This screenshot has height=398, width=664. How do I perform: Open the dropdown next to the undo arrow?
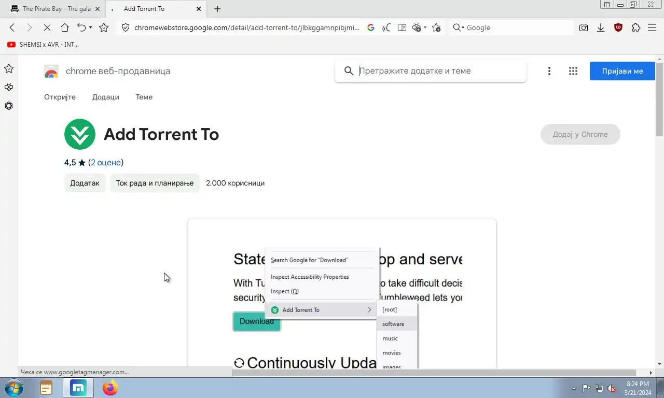pyautogui.click(x=91, y=27)
